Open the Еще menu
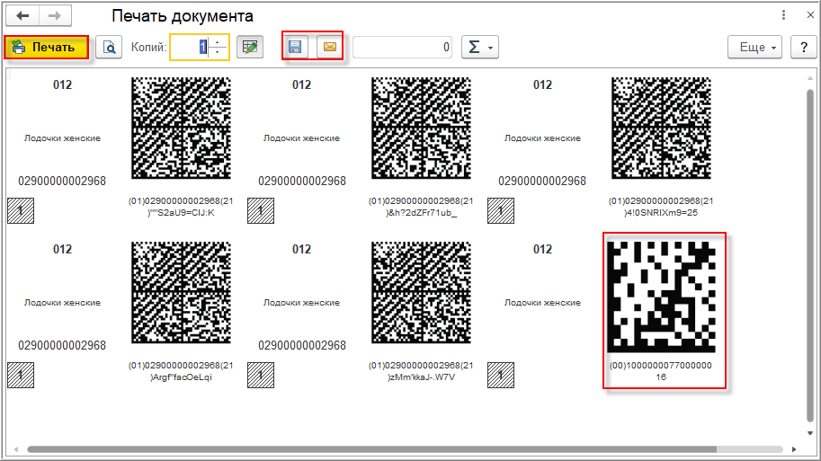The image size is (821, 461). click(755, 47)
